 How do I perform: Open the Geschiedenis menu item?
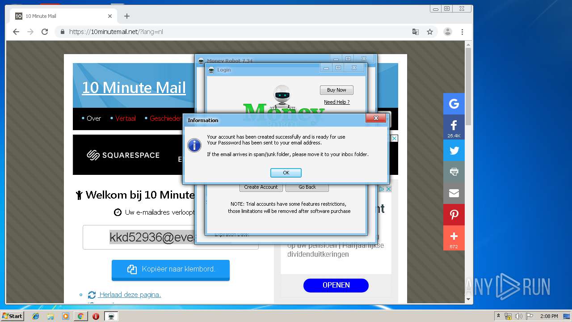(165, 119)
